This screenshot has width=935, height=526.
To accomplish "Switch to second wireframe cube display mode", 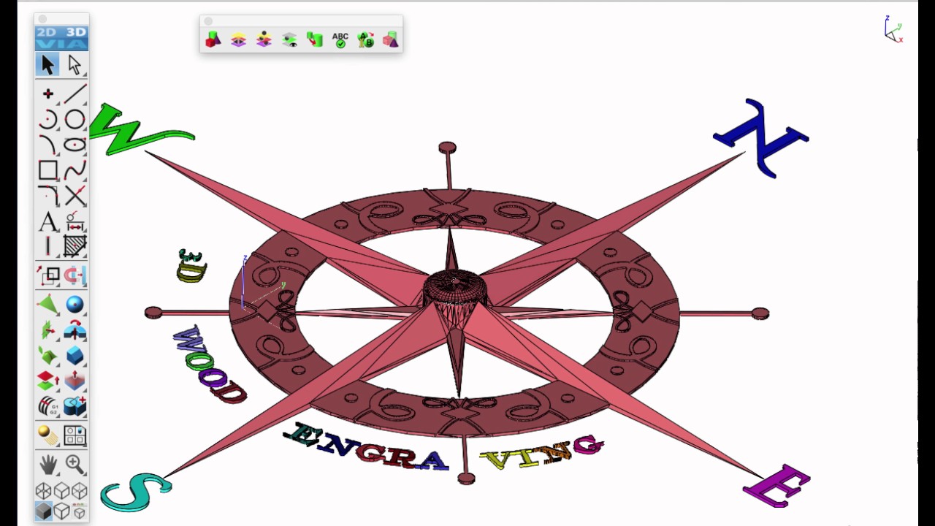I will pyautogui.click(x=62, y=491).
